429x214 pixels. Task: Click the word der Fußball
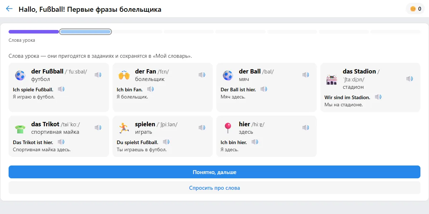(x=47, y=71)
